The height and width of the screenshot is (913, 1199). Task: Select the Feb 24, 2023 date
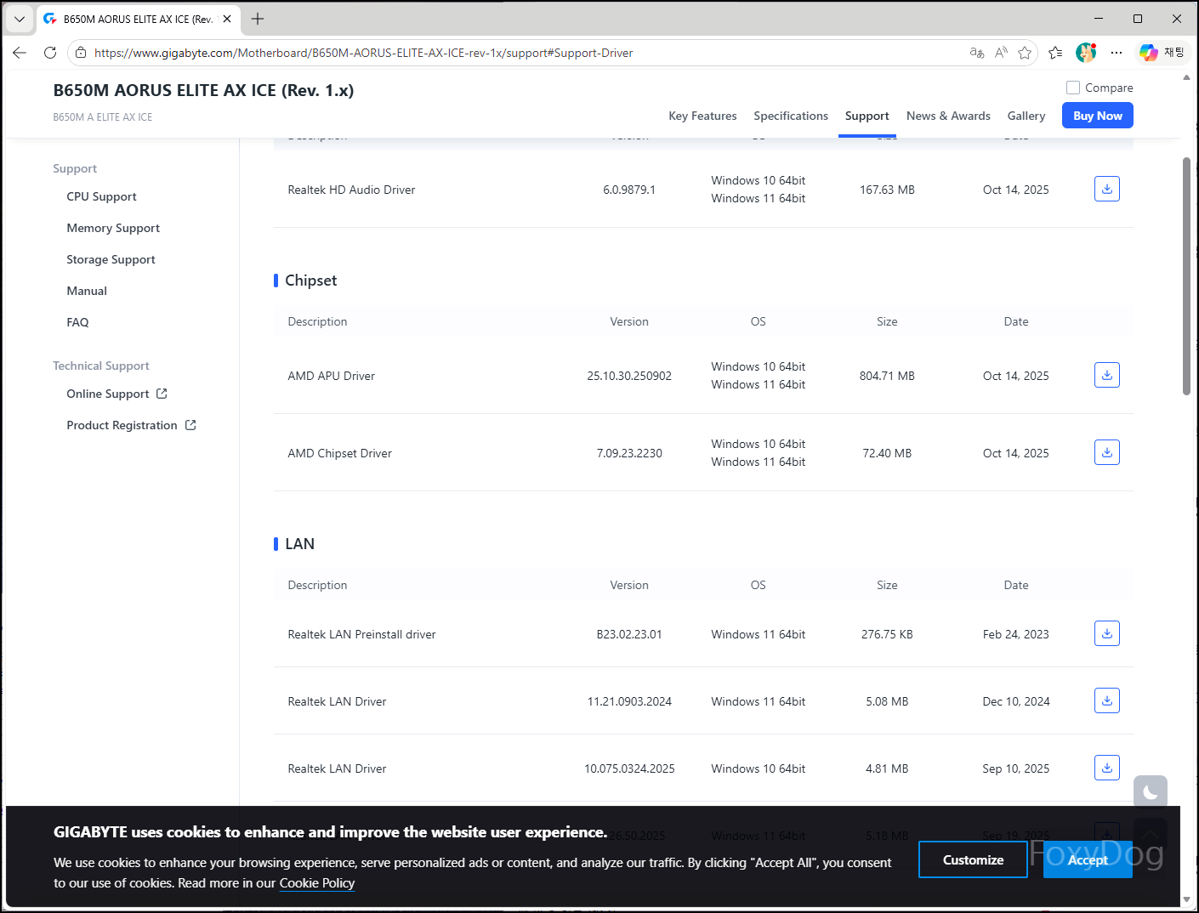coord(1015,634)
